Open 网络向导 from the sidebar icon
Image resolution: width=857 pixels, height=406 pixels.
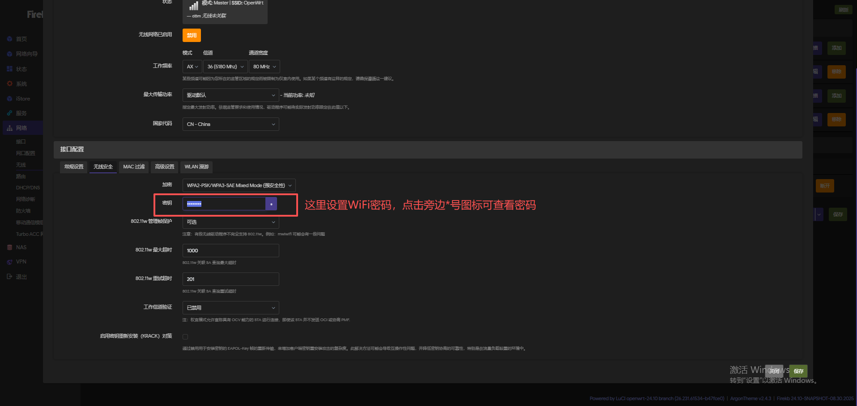pyautogui.click(x=10, y=54)
